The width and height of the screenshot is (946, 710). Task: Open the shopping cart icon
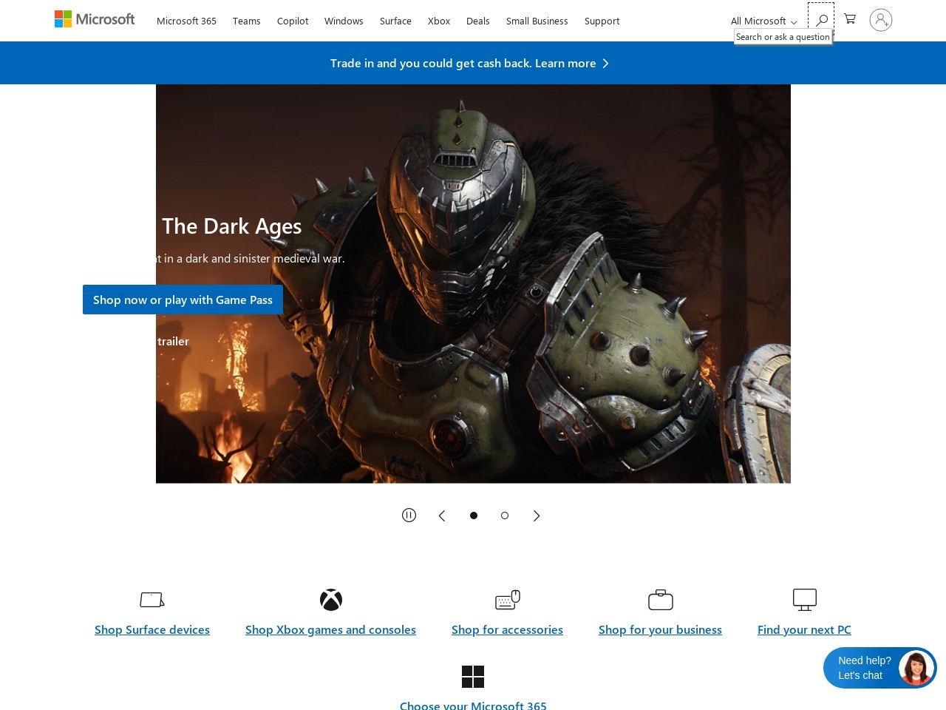click(x=850, y=19)
